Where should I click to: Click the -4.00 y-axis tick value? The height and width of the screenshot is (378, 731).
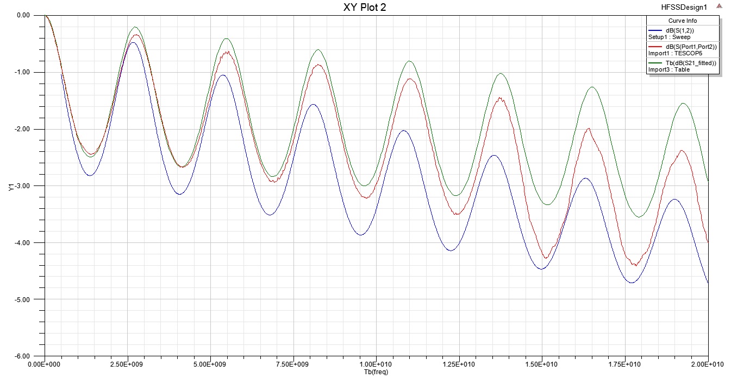22,243
